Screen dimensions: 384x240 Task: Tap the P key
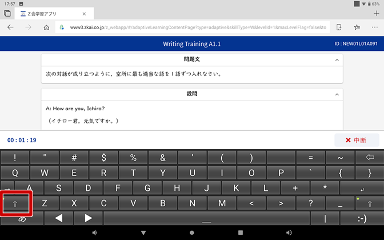[x=281, y=173]
